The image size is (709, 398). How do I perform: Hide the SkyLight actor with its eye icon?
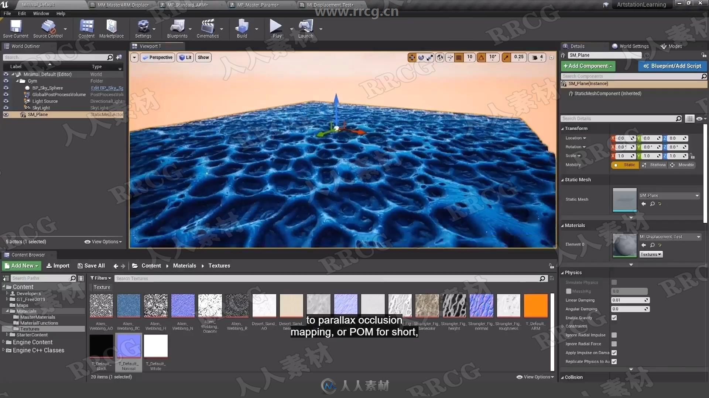pos(6,108)
